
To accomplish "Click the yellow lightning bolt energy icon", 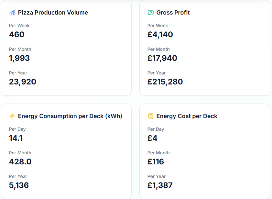I will point(12,116).
